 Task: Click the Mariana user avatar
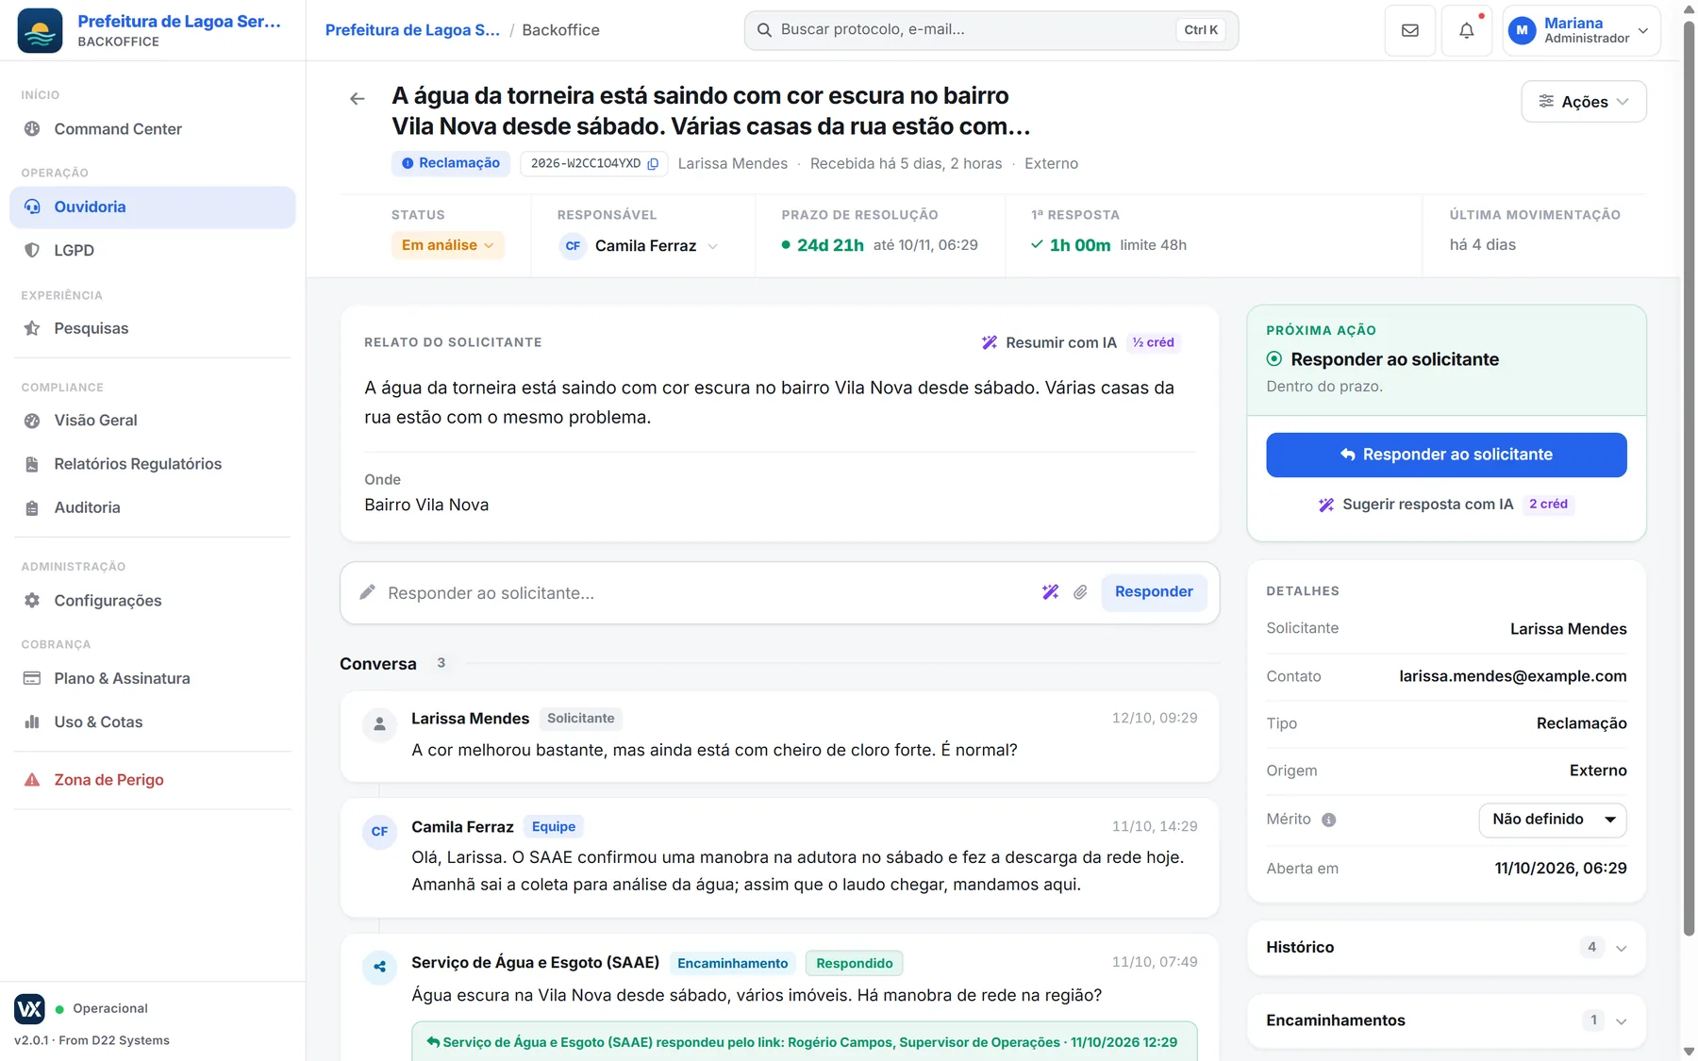click(x=1522, y=30)
